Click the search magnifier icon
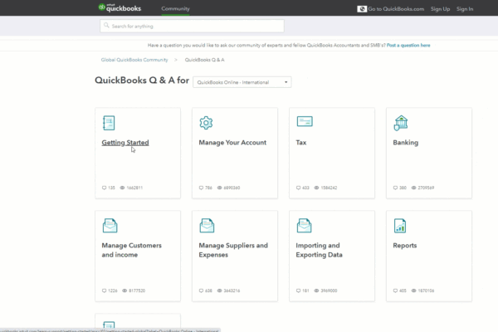Screen dimensions: 498x332 click(106, 26)
